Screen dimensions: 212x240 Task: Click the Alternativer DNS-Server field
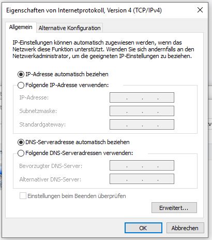coord(142,179)
